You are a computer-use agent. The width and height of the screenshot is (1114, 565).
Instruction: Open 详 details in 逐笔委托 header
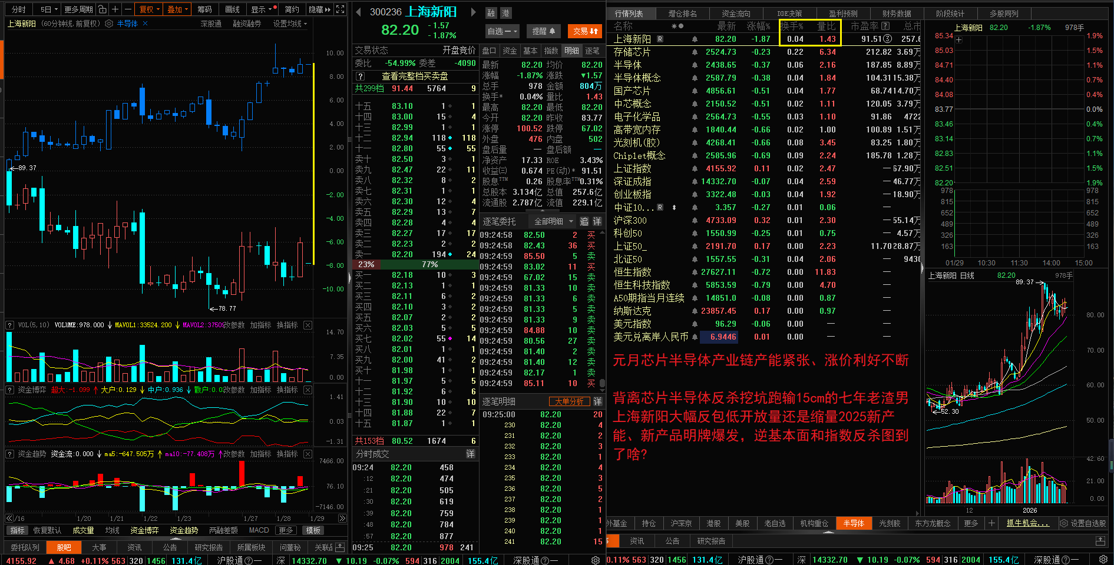pyautogui.click(x=597, y=221)
